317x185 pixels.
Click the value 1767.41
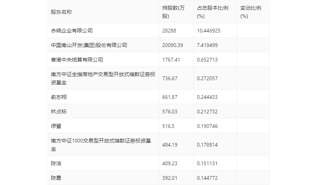(171, 60)
